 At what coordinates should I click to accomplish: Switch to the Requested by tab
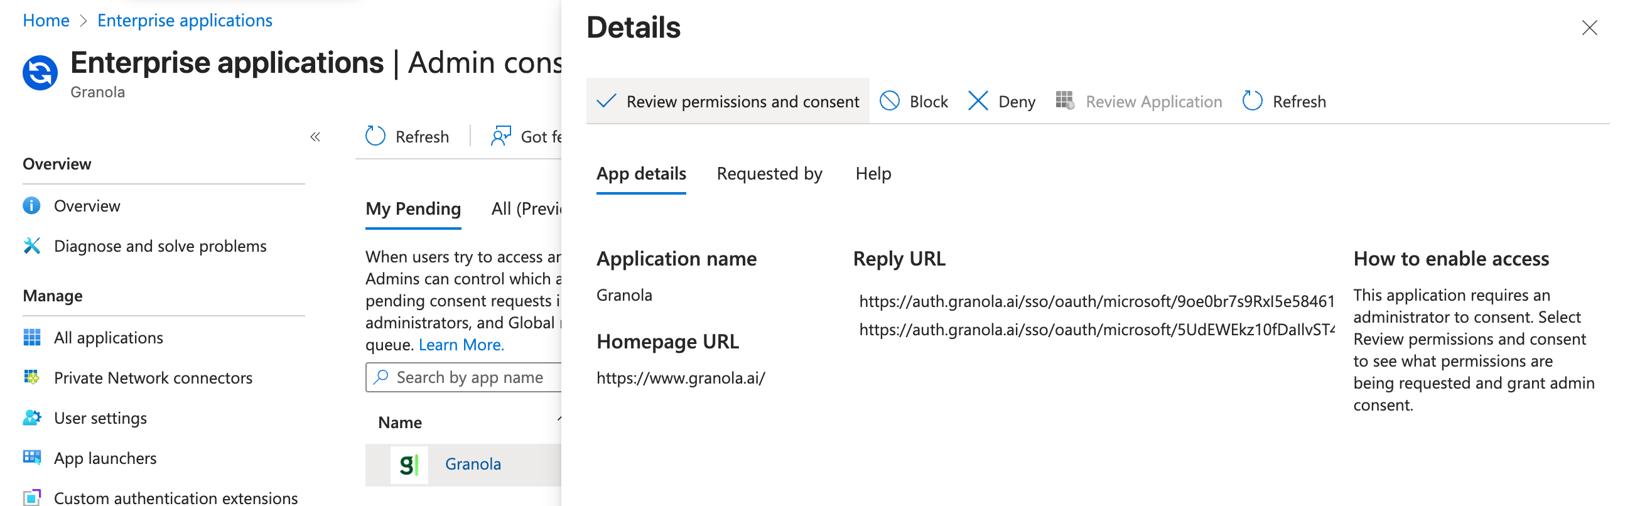coord(769,173)
